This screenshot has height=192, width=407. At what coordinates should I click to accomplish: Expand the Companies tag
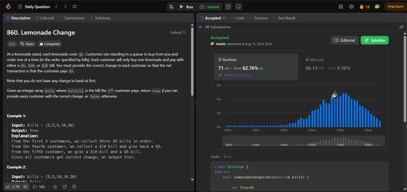pos(49,44)
